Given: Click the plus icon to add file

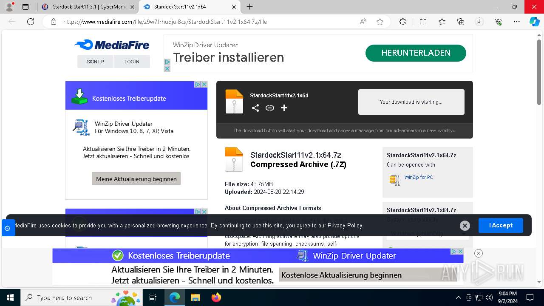Looking at the screenshot, I should click(x=284, y=108).
